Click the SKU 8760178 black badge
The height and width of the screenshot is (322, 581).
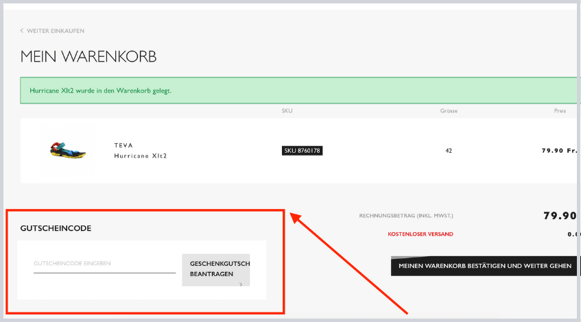[302, 151]
